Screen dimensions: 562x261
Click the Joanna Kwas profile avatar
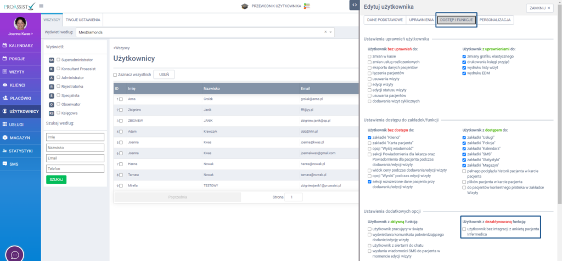tap(20, 23)
